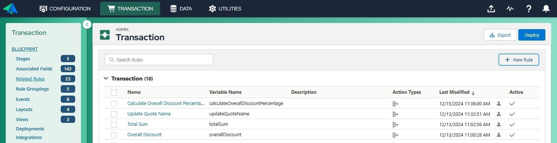557x143 pixels.
Task: Click user icon in Total Sum row
Action: (x=499, y=124)
